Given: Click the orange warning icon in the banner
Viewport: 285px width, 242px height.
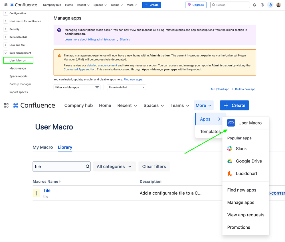Looking at the screenshot, I should [59, 56].
